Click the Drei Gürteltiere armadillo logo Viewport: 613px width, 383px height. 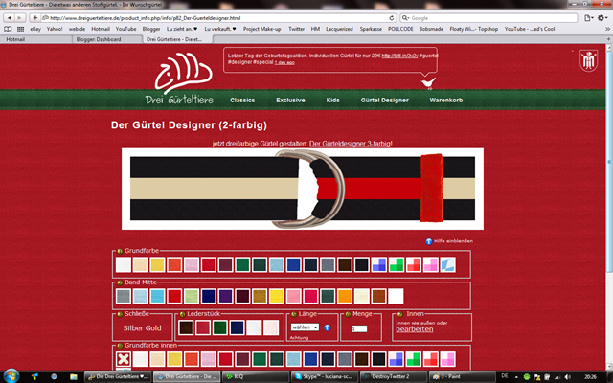tap(183, 73)
